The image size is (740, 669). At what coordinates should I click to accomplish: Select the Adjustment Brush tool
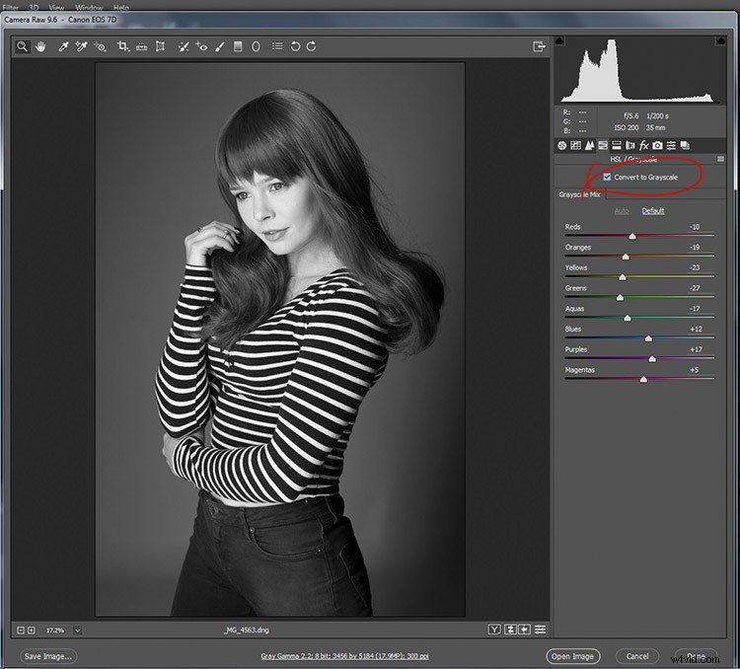(220, 46)
